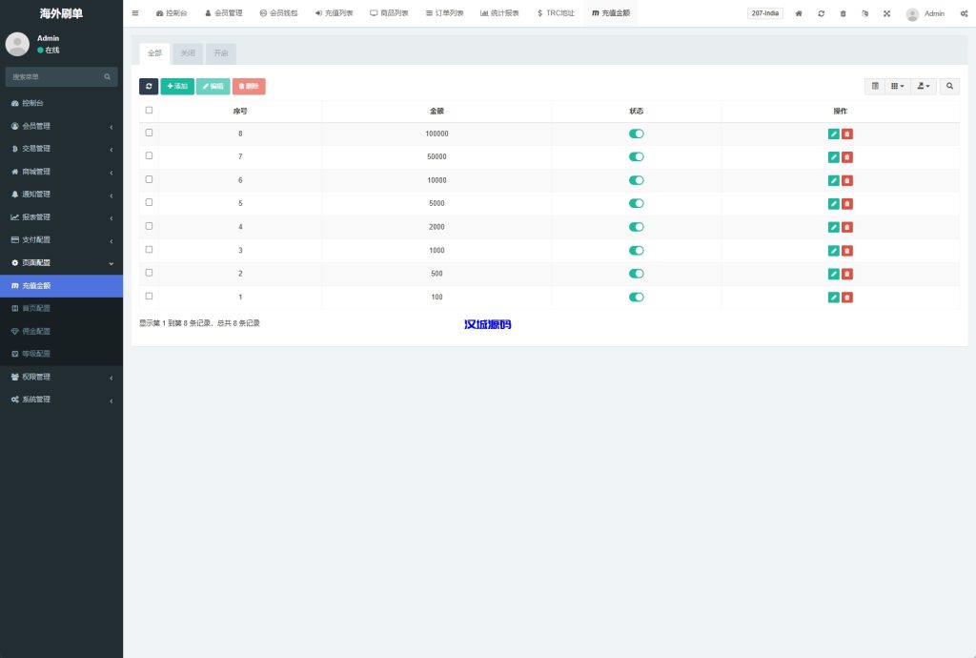The height and width of the screenshot is (658, 976).
Task: Open the 订单列表 tab in top bar
Action: point(445,13)
